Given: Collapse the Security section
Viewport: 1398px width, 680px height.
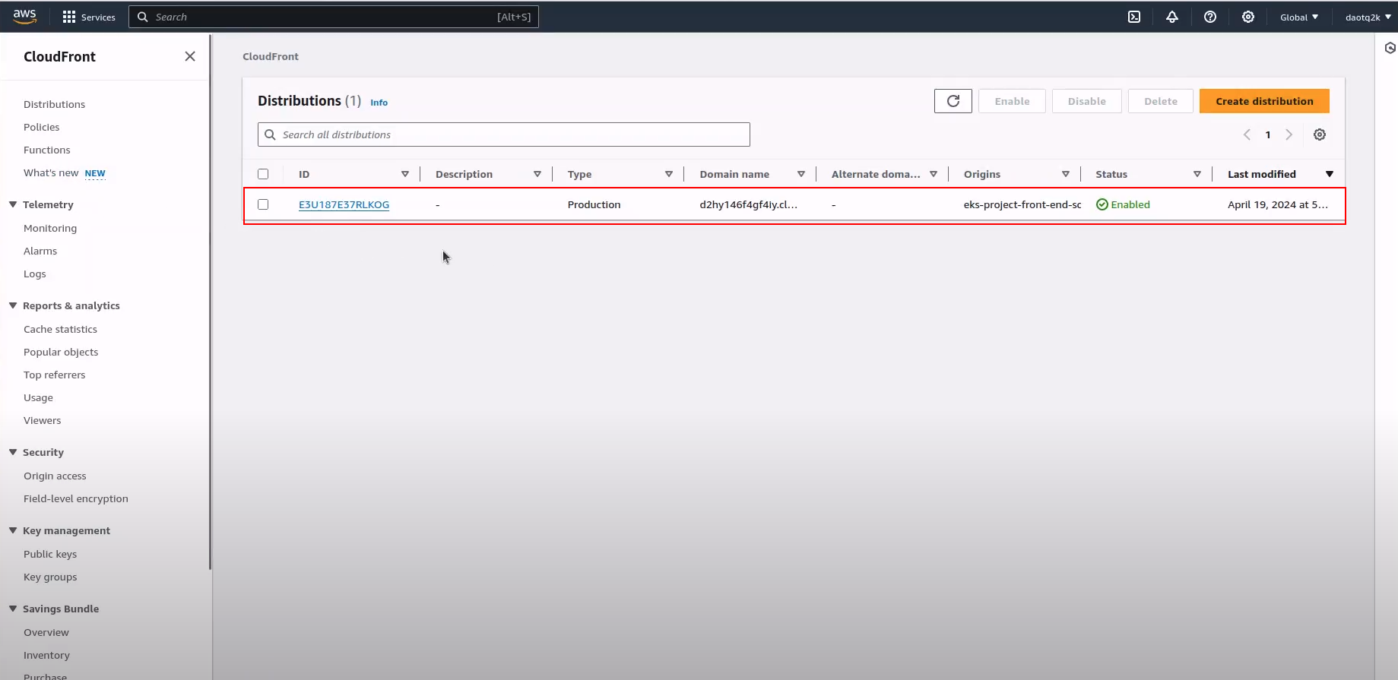Looking at the screenshot, I should pyautogui.click(x=13, y=452).
